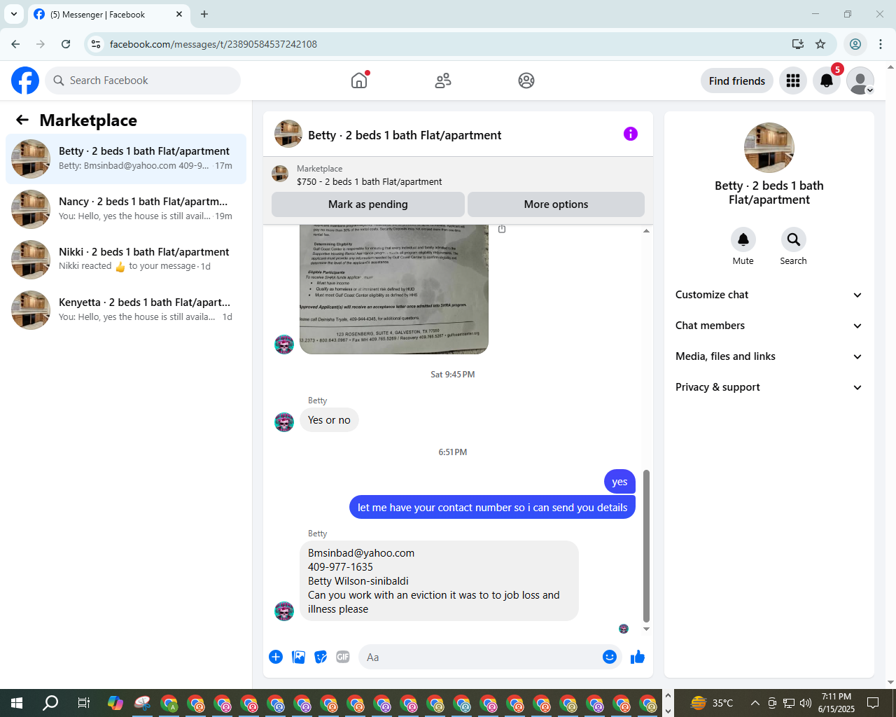The image size is (896, 717).
Task: Open the Nikki 2 beds conversation
Action: (x=126, y=260)
